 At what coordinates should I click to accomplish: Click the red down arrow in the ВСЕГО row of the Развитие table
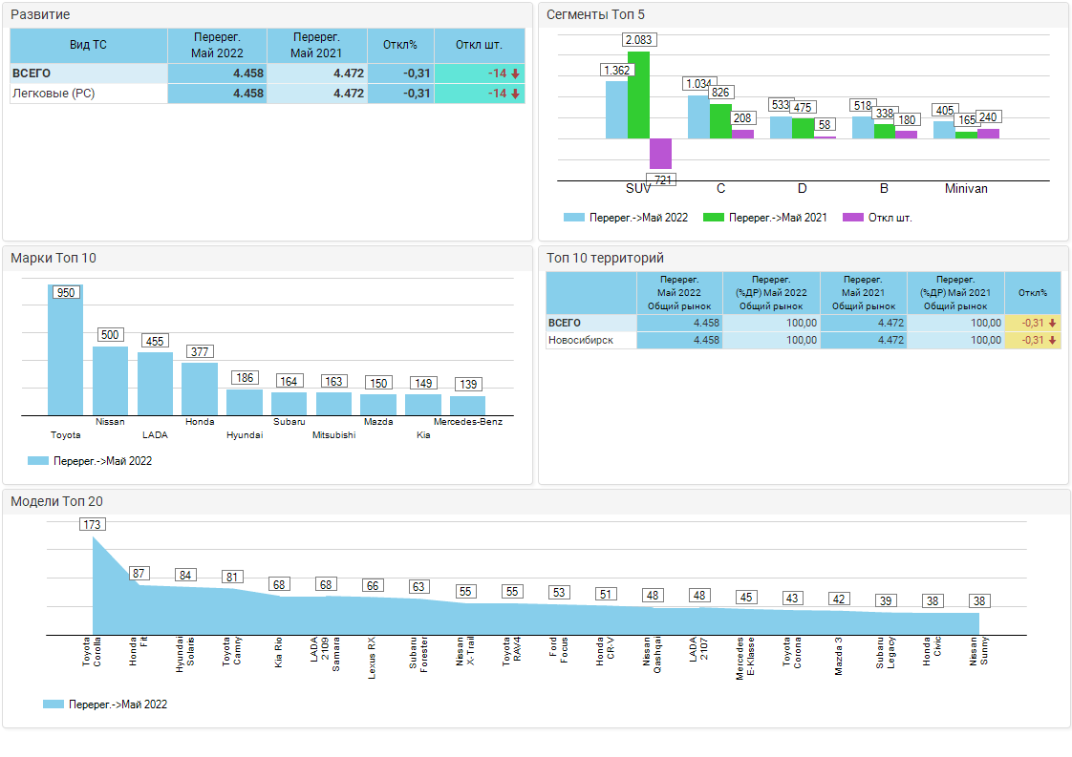[x=515, y=74]
